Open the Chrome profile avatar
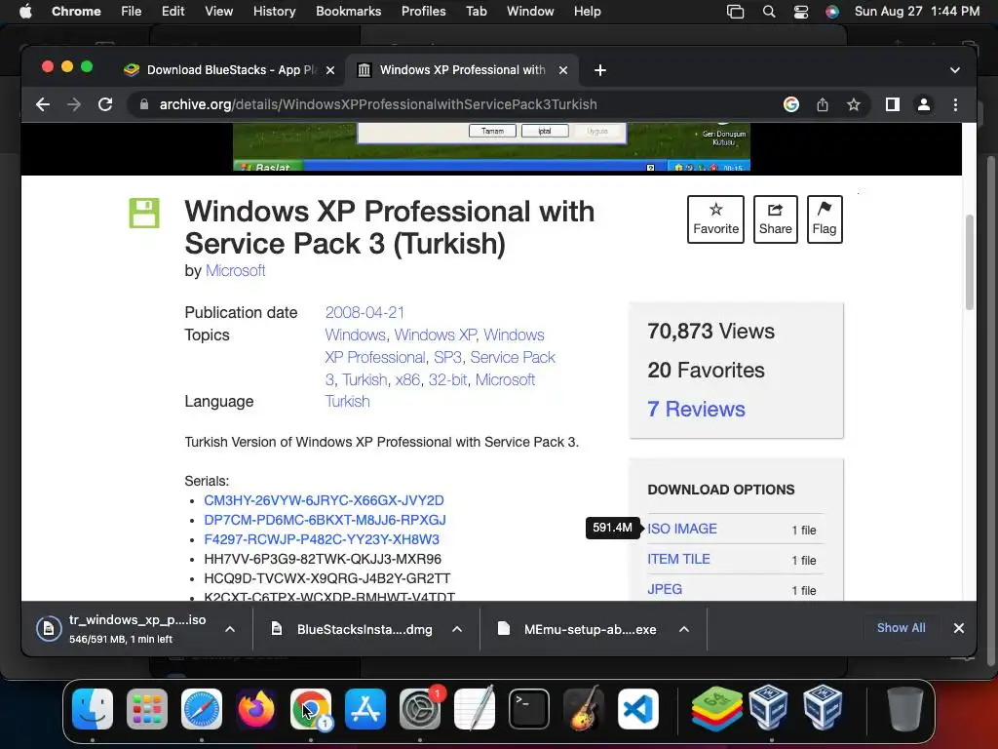The height and width of the screenshot is (749, 998). [924, 104]
